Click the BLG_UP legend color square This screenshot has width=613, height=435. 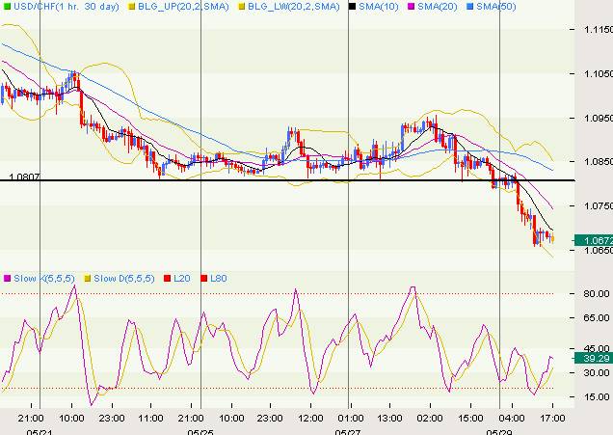132,7
